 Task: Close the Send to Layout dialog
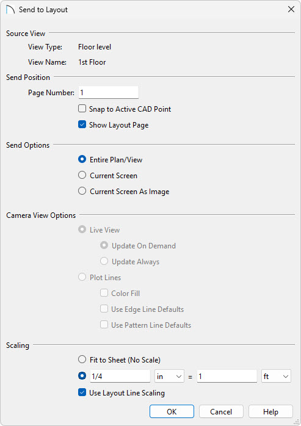tap(291, 9)
